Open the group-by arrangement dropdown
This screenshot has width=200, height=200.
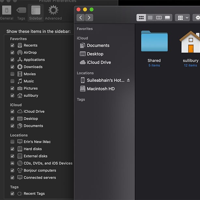[182, 18]
